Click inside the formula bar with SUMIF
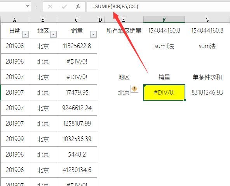 pos(158,7)
